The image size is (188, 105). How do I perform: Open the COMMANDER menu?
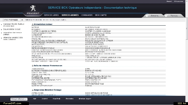(87, 15)
